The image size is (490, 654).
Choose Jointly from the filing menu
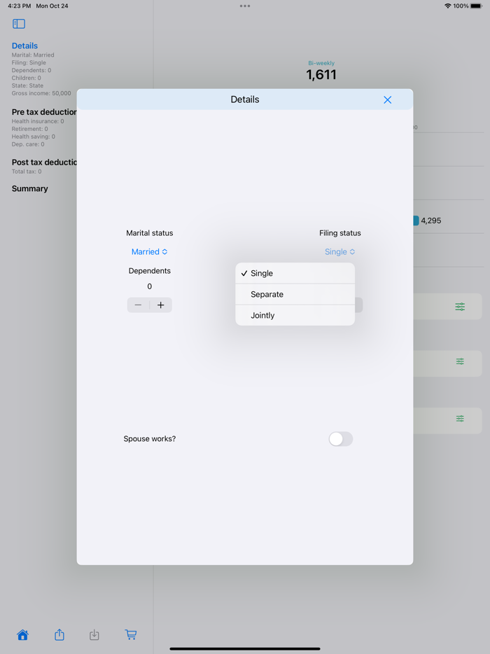(x=295, y=315)
